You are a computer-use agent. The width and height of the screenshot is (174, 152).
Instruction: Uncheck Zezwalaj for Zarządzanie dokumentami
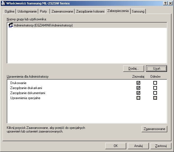coord(138,93)
